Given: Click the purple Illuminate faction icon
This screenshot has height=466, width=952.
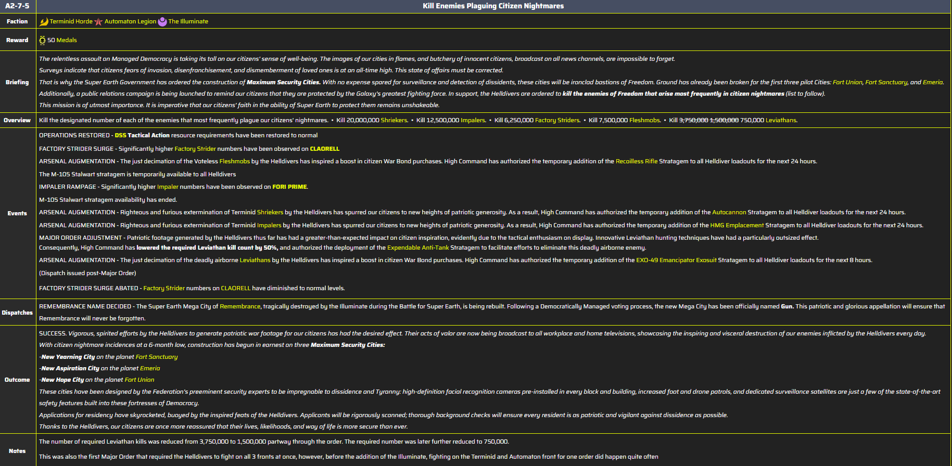Looking at the screenshot, I should click(162, 21).
